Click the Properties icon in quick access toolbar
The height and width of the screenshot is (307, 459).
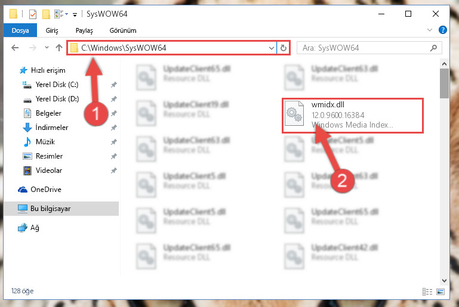coord(33,14)
